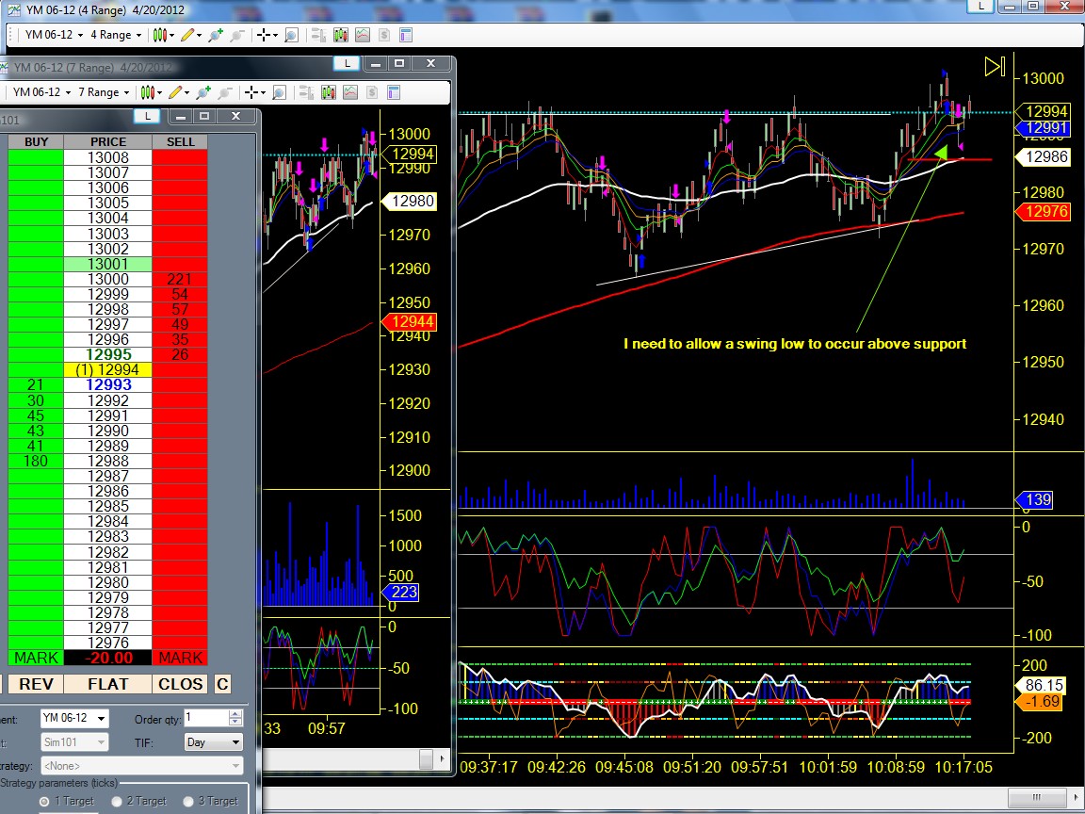
Task: Open chart trader icon in 7 Range toolbar
Action: click(x=306, y=92)
